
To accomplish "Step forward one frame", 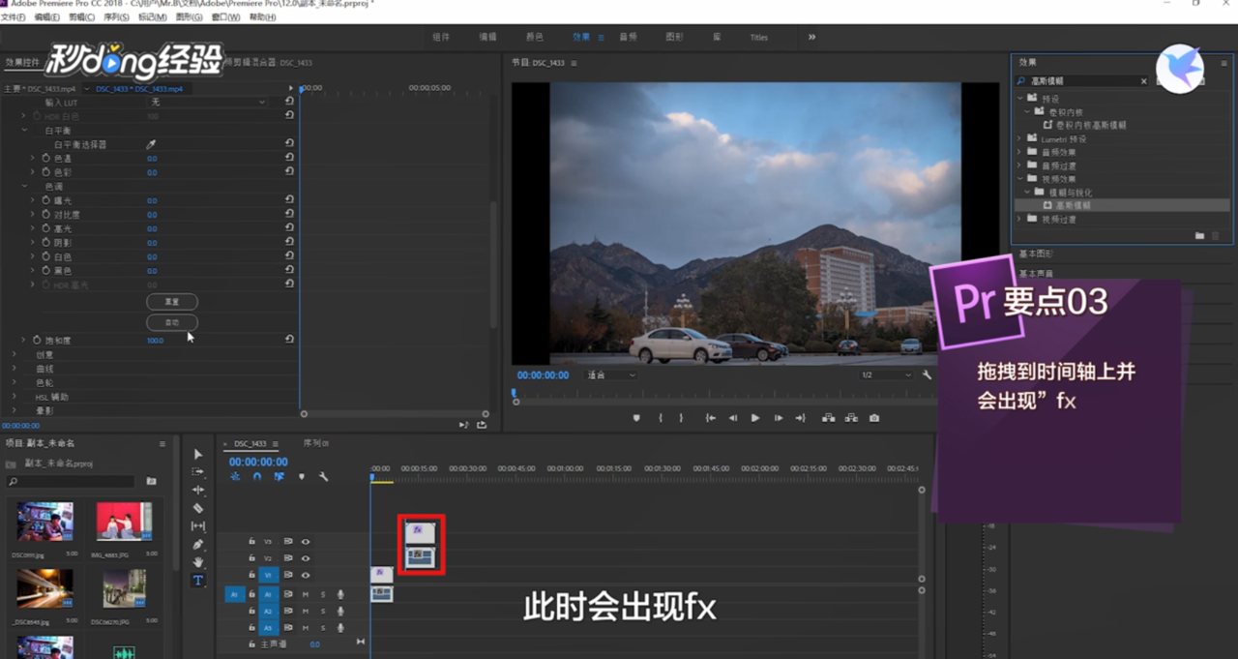I will 778,418.
